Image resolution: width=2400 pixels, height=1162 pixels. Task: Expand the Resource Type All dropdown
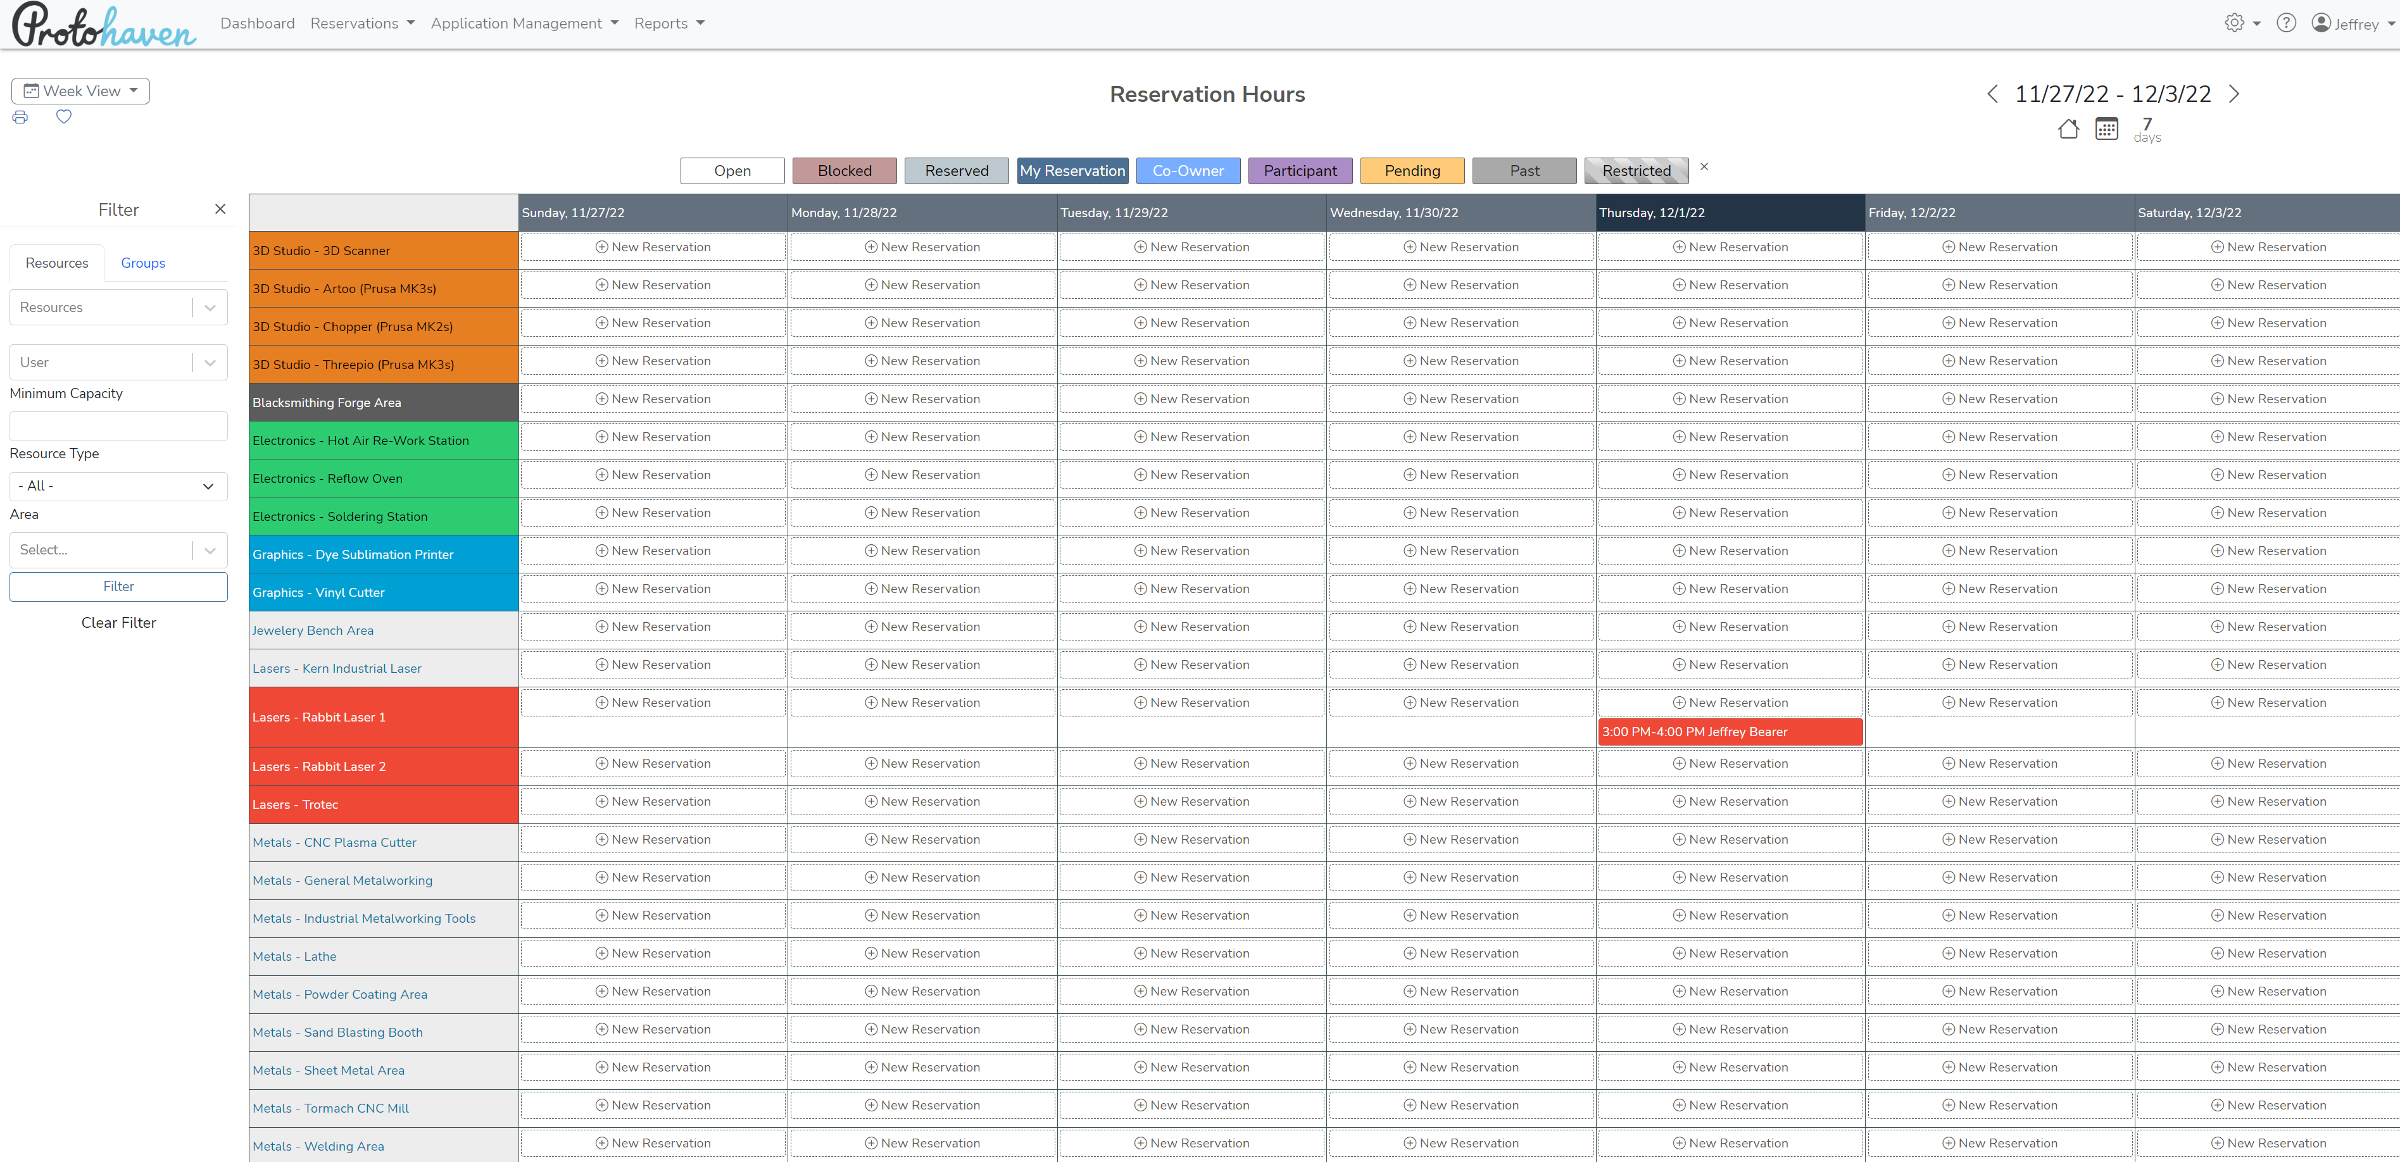117,486
